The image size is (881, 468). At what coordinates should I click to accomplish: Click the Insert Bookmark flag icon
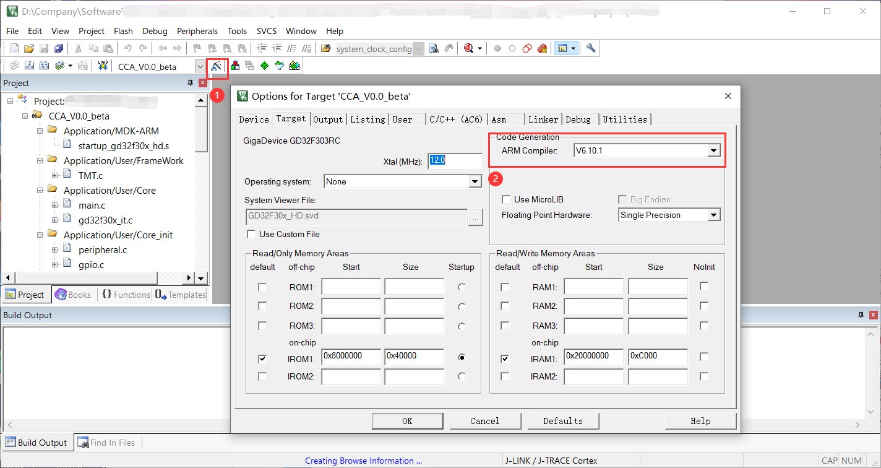coord(197,48)
